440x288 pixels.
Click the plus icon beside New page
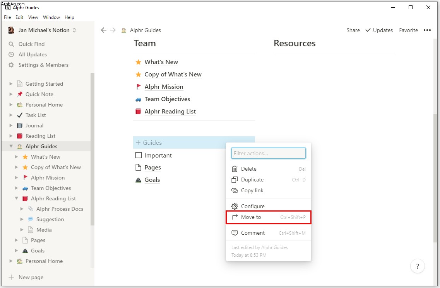tap(11, 277)
